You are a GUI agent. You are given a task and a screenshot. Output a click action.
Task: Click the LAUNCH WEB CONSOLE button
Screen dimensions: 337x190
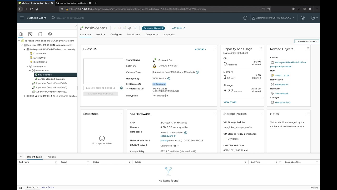[101, 94]
